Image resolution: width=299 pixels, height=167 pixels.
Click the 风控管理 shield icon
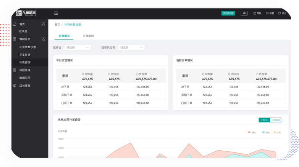pyautogui.click(x=15, y=70)
